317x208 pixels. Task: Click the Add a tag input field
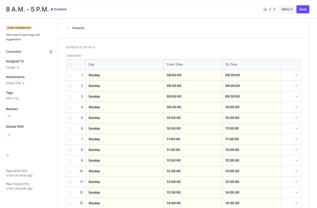(14, 98)
